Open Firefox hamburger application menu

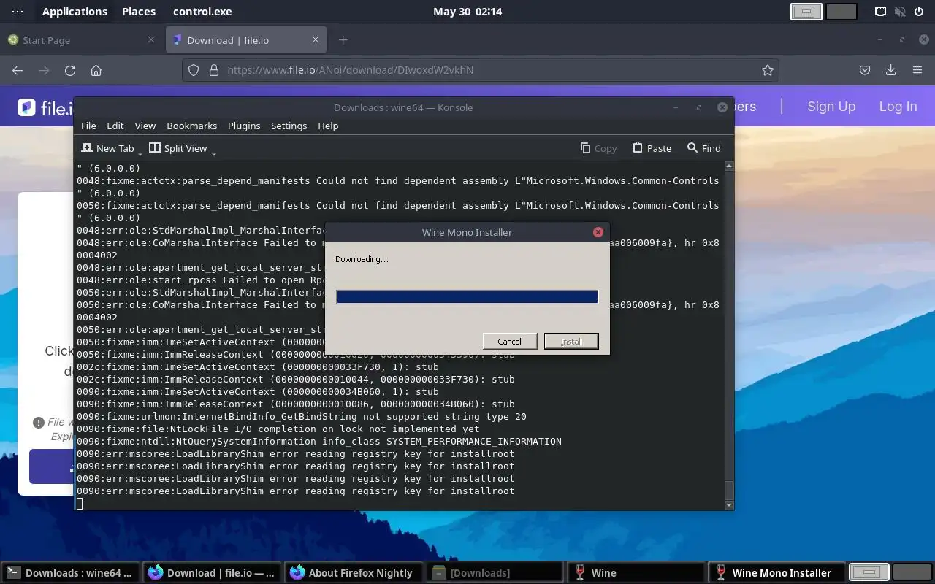click(917, 70)
